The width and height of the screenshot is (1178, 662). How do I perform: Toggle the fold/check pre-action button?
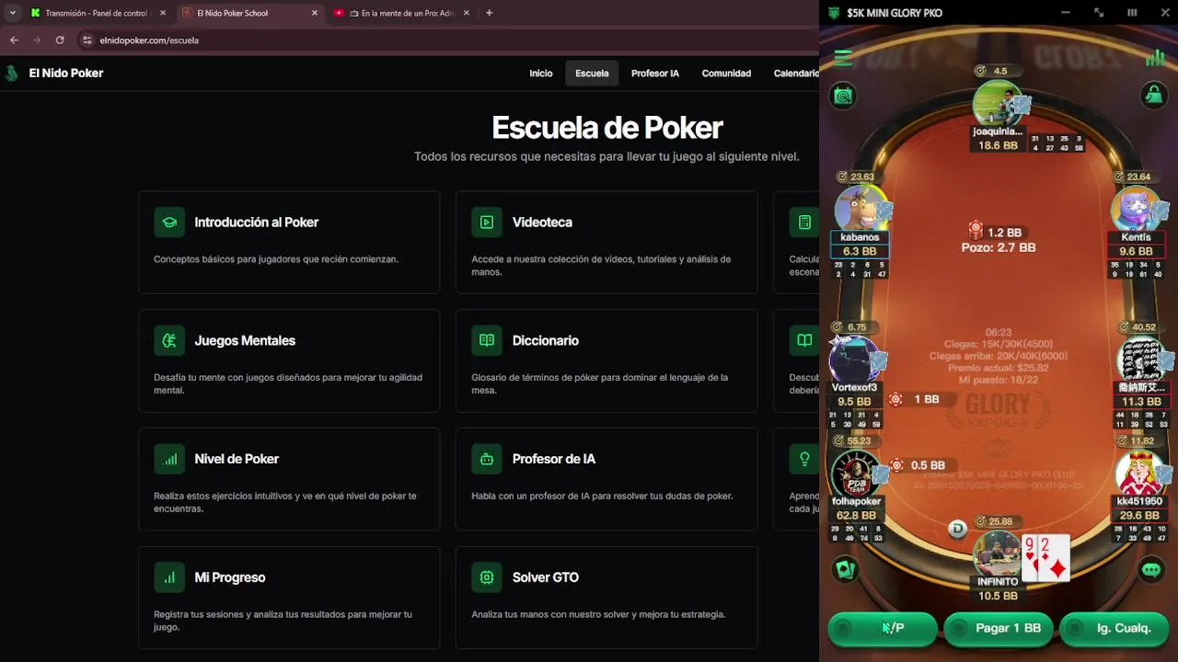(x=883, y=629)
